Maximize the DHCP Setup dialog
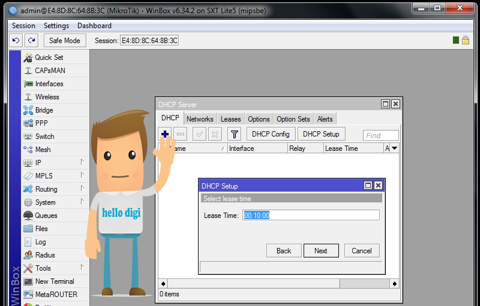The height and width of the screenshot is (306, 480). click(368, 186)
